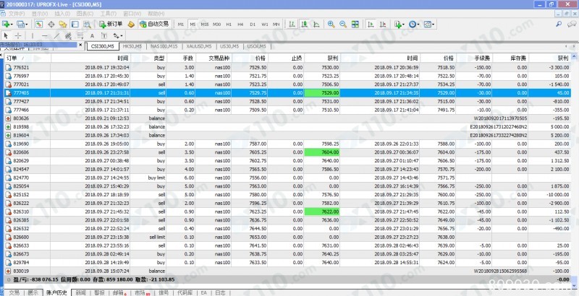
Task: Open the MetaEditor yellow book icon
Action: point(131,25)
